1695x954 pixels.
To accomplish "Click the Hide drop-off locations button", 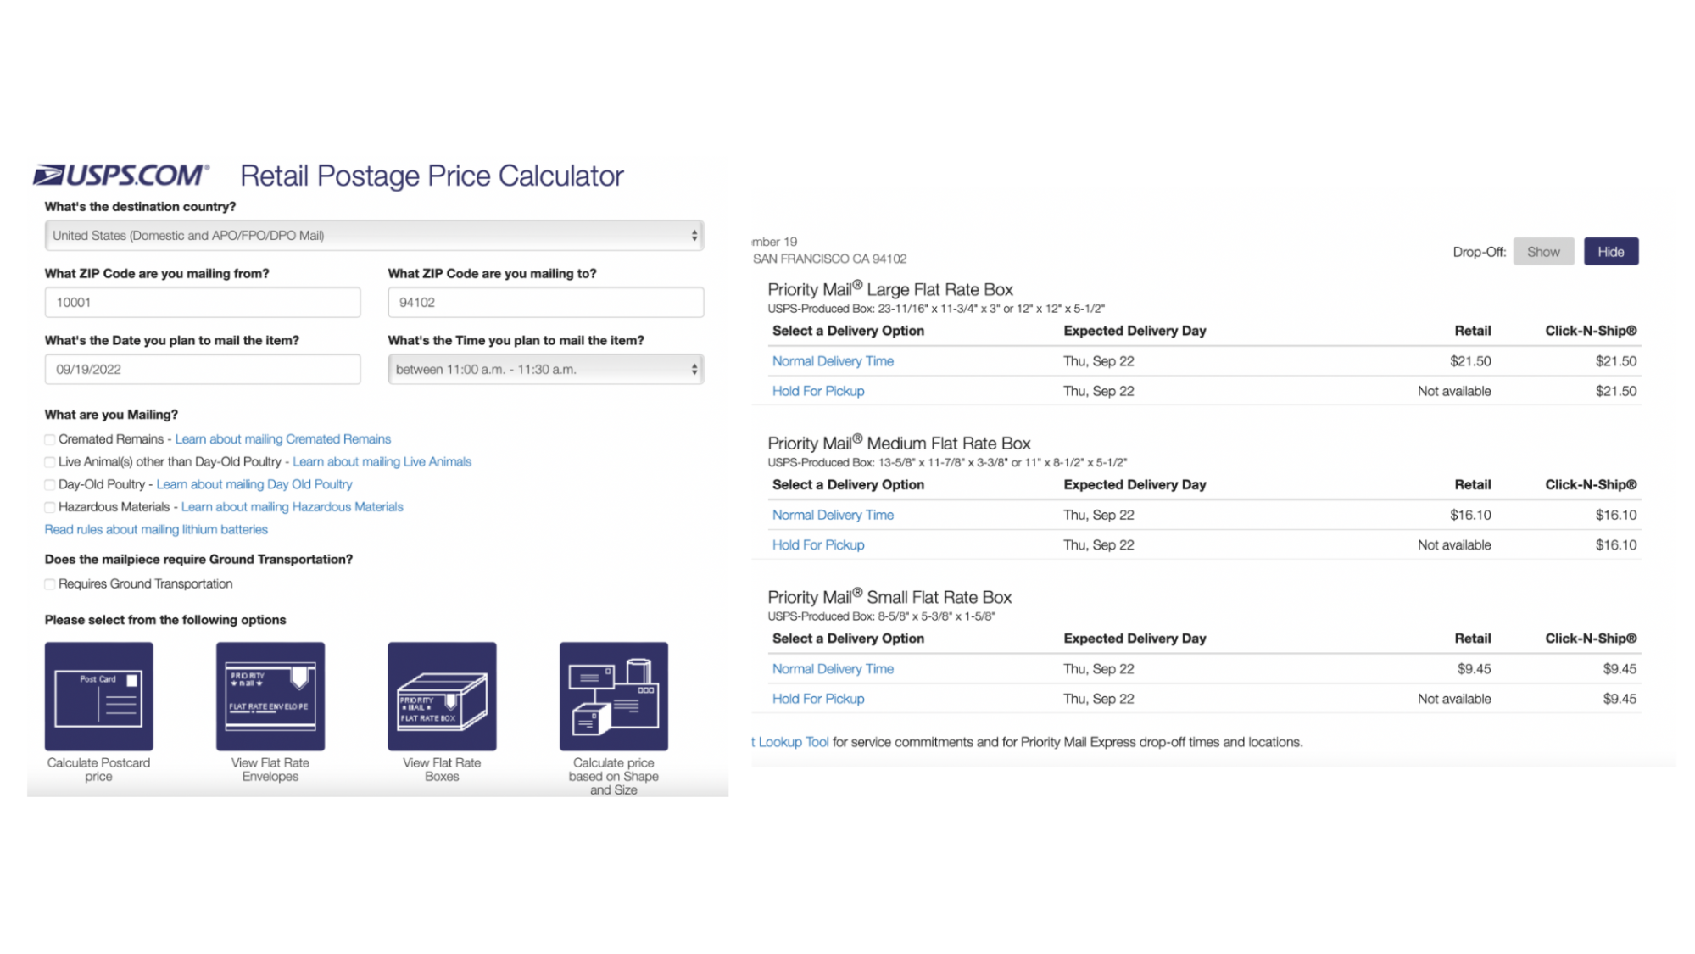I will 1611,252.
